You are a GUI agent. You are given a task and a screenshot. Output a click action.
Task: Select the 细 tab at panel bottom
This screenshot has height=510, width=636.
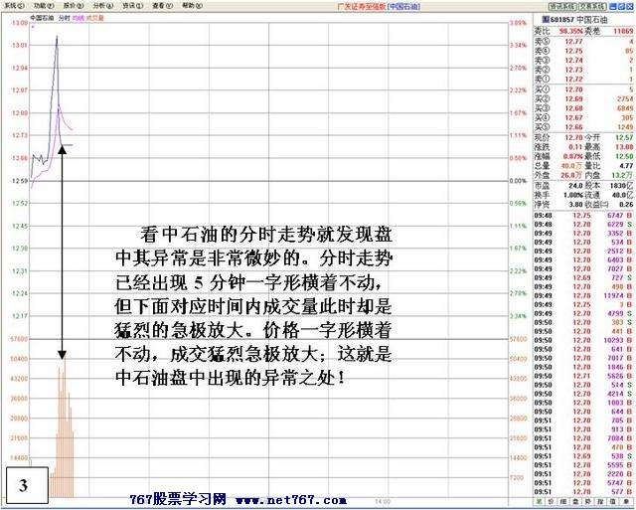pyautogui.click(x=563, y=501)
